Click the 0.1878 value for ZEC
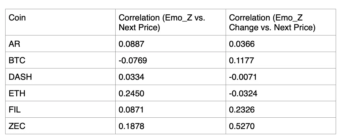Viewport: 344px width, 140px height. click(131, 126)
